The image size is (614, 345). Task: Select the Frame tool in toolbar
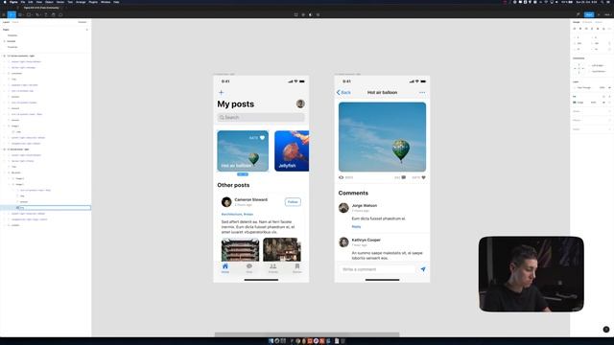[20, 15]
